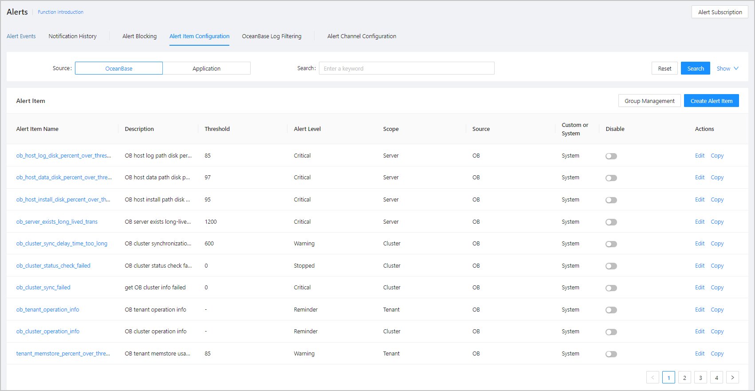The height and width of the screenshot is (391, 755).
Task: Click the previous page arrow in pagination
Action: pos(653,377)
